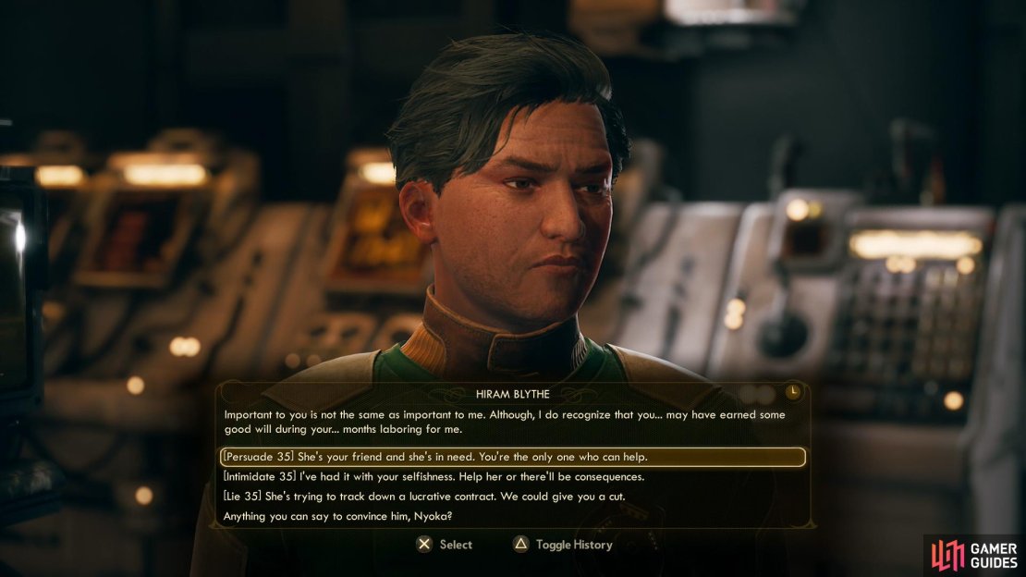1026x577 pixels.
Task: Click the clock icon in dialogue box corner
Action: point(792,392)
